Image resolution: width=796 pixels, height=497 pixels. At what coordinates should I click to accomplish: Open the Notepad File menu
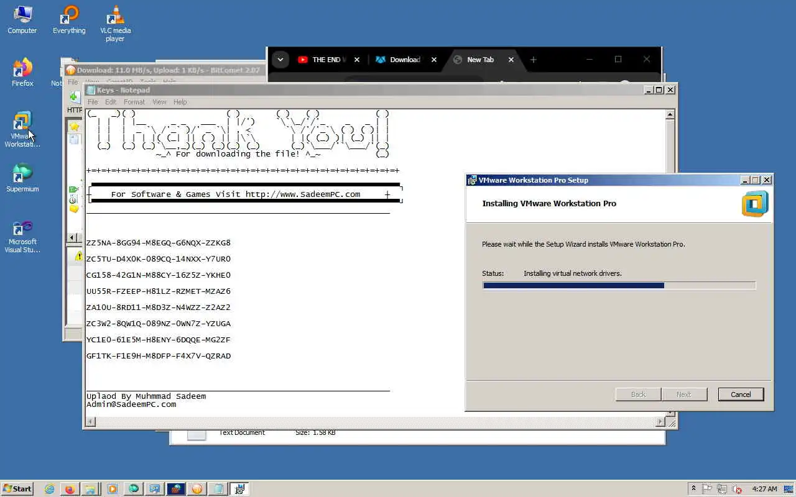pos(93,102)
